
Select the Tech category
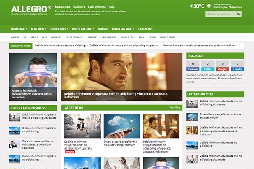tap(141, 37)
